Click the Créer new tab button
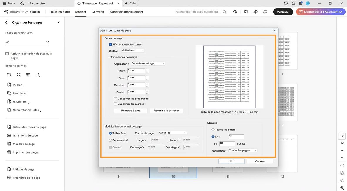Image resolution: width=347 pixels, height=191 pixels. tap(131, 3)
